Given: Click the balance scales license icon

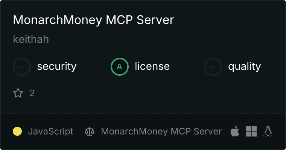Looking at the screenshot, I should click(x=90, y=132).
